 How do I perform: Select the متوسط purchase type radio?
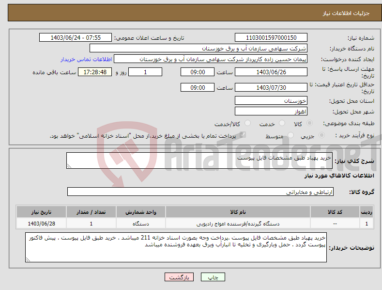click(290, 135)
